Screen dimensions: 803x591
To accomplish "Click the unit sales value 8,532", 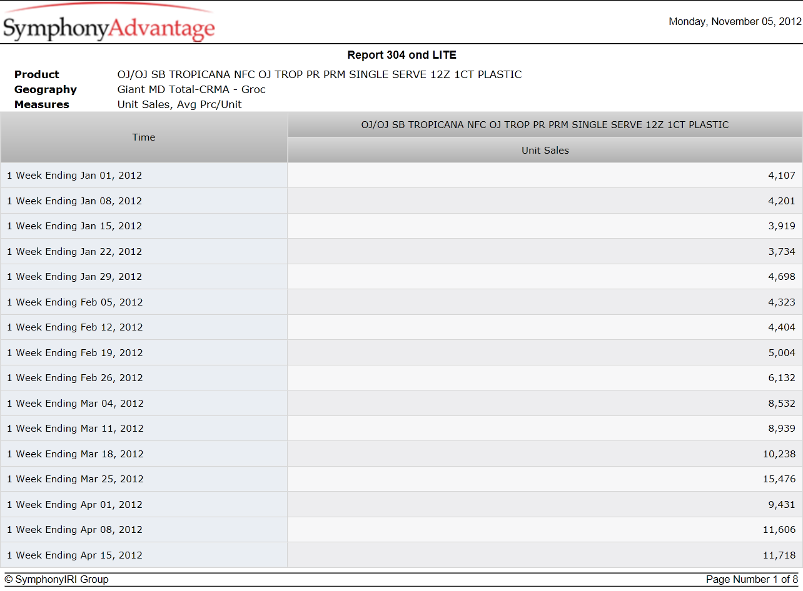I will tap(782, 403).
